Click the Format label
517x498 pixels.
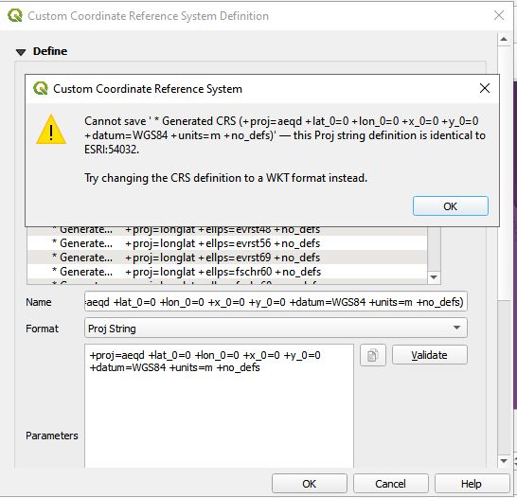[42, 329]
